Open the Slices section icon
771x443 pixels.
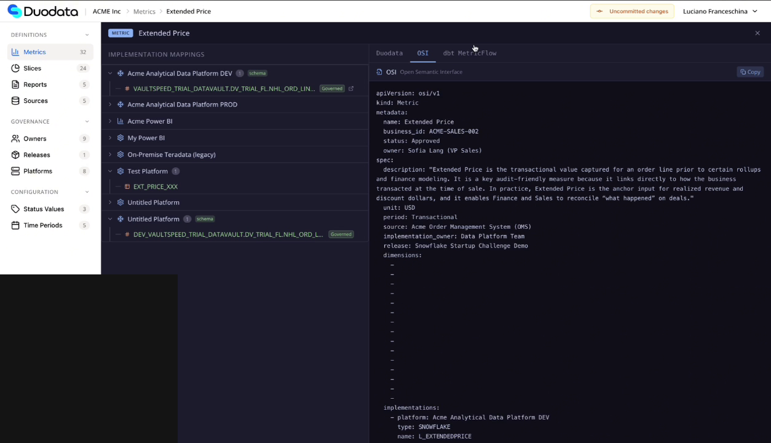pyautogui.click(x=17, y=68)
